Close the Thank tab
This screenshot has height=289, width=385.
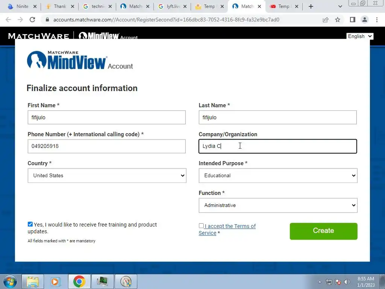point(73,6)
